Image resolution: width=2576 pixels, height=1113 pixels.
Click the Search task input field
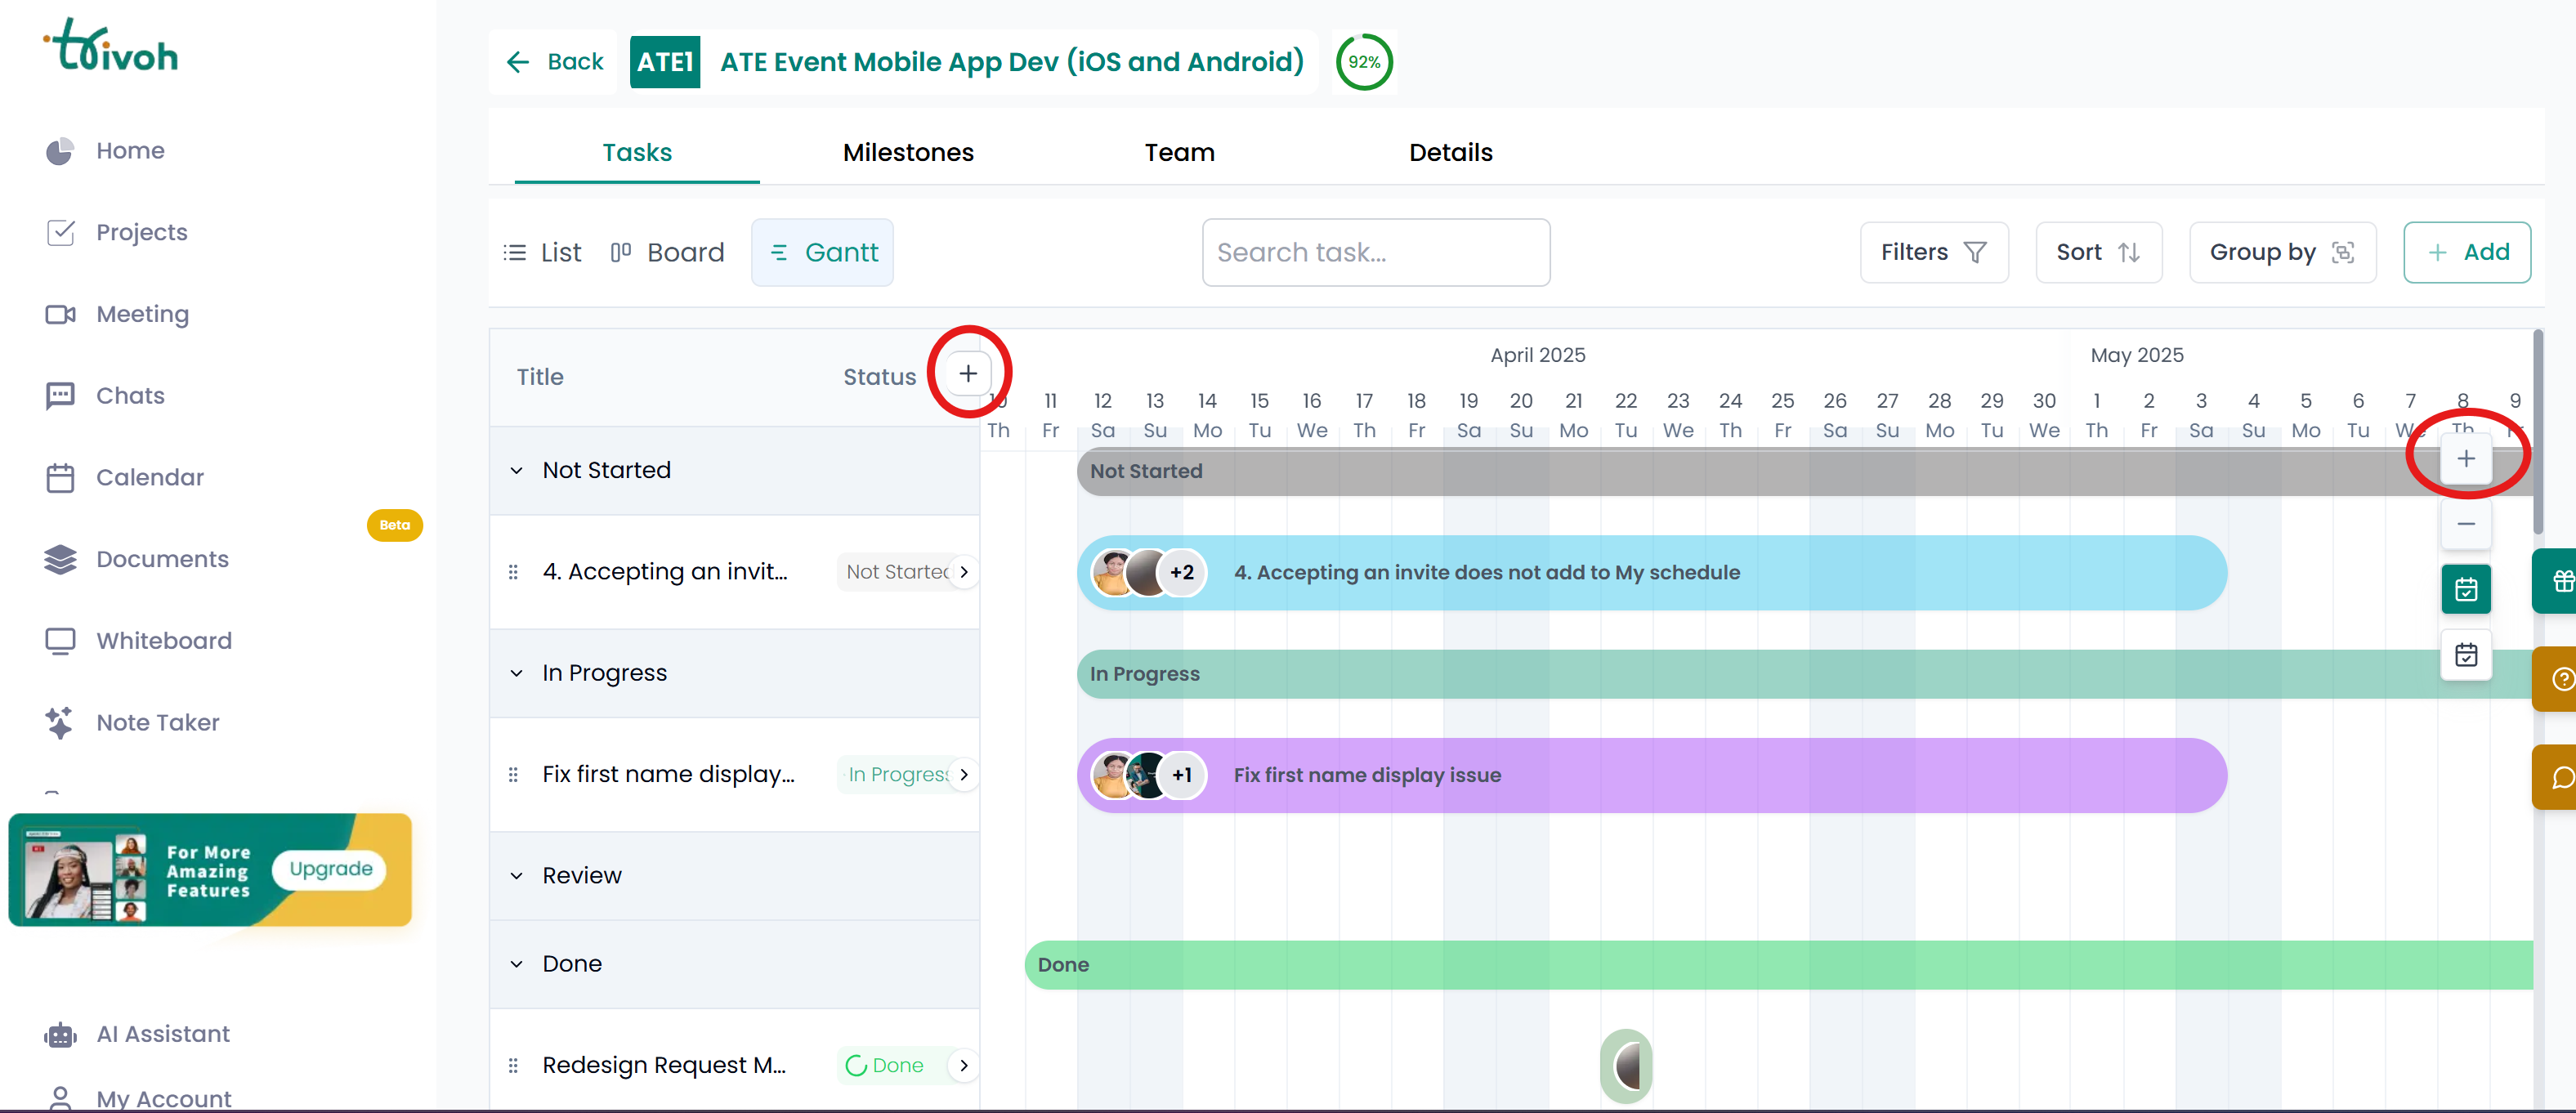point(1375,252)
